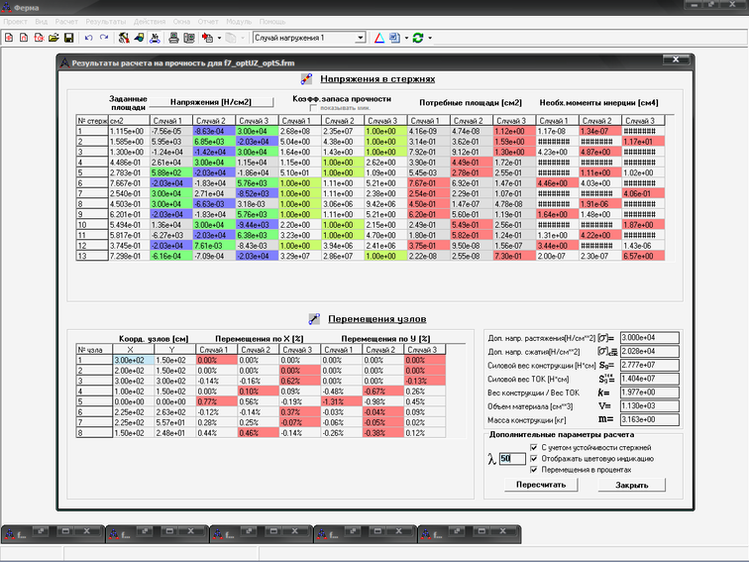
Task: Click the green refresh arrows icon
Action: 418,38
